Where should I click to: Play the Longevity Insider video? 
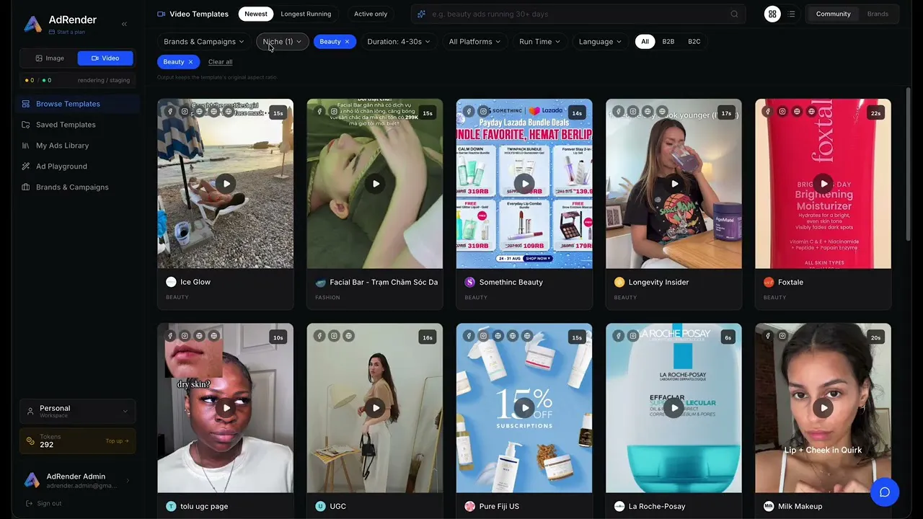pyautogui.click(x=674, y=184)
